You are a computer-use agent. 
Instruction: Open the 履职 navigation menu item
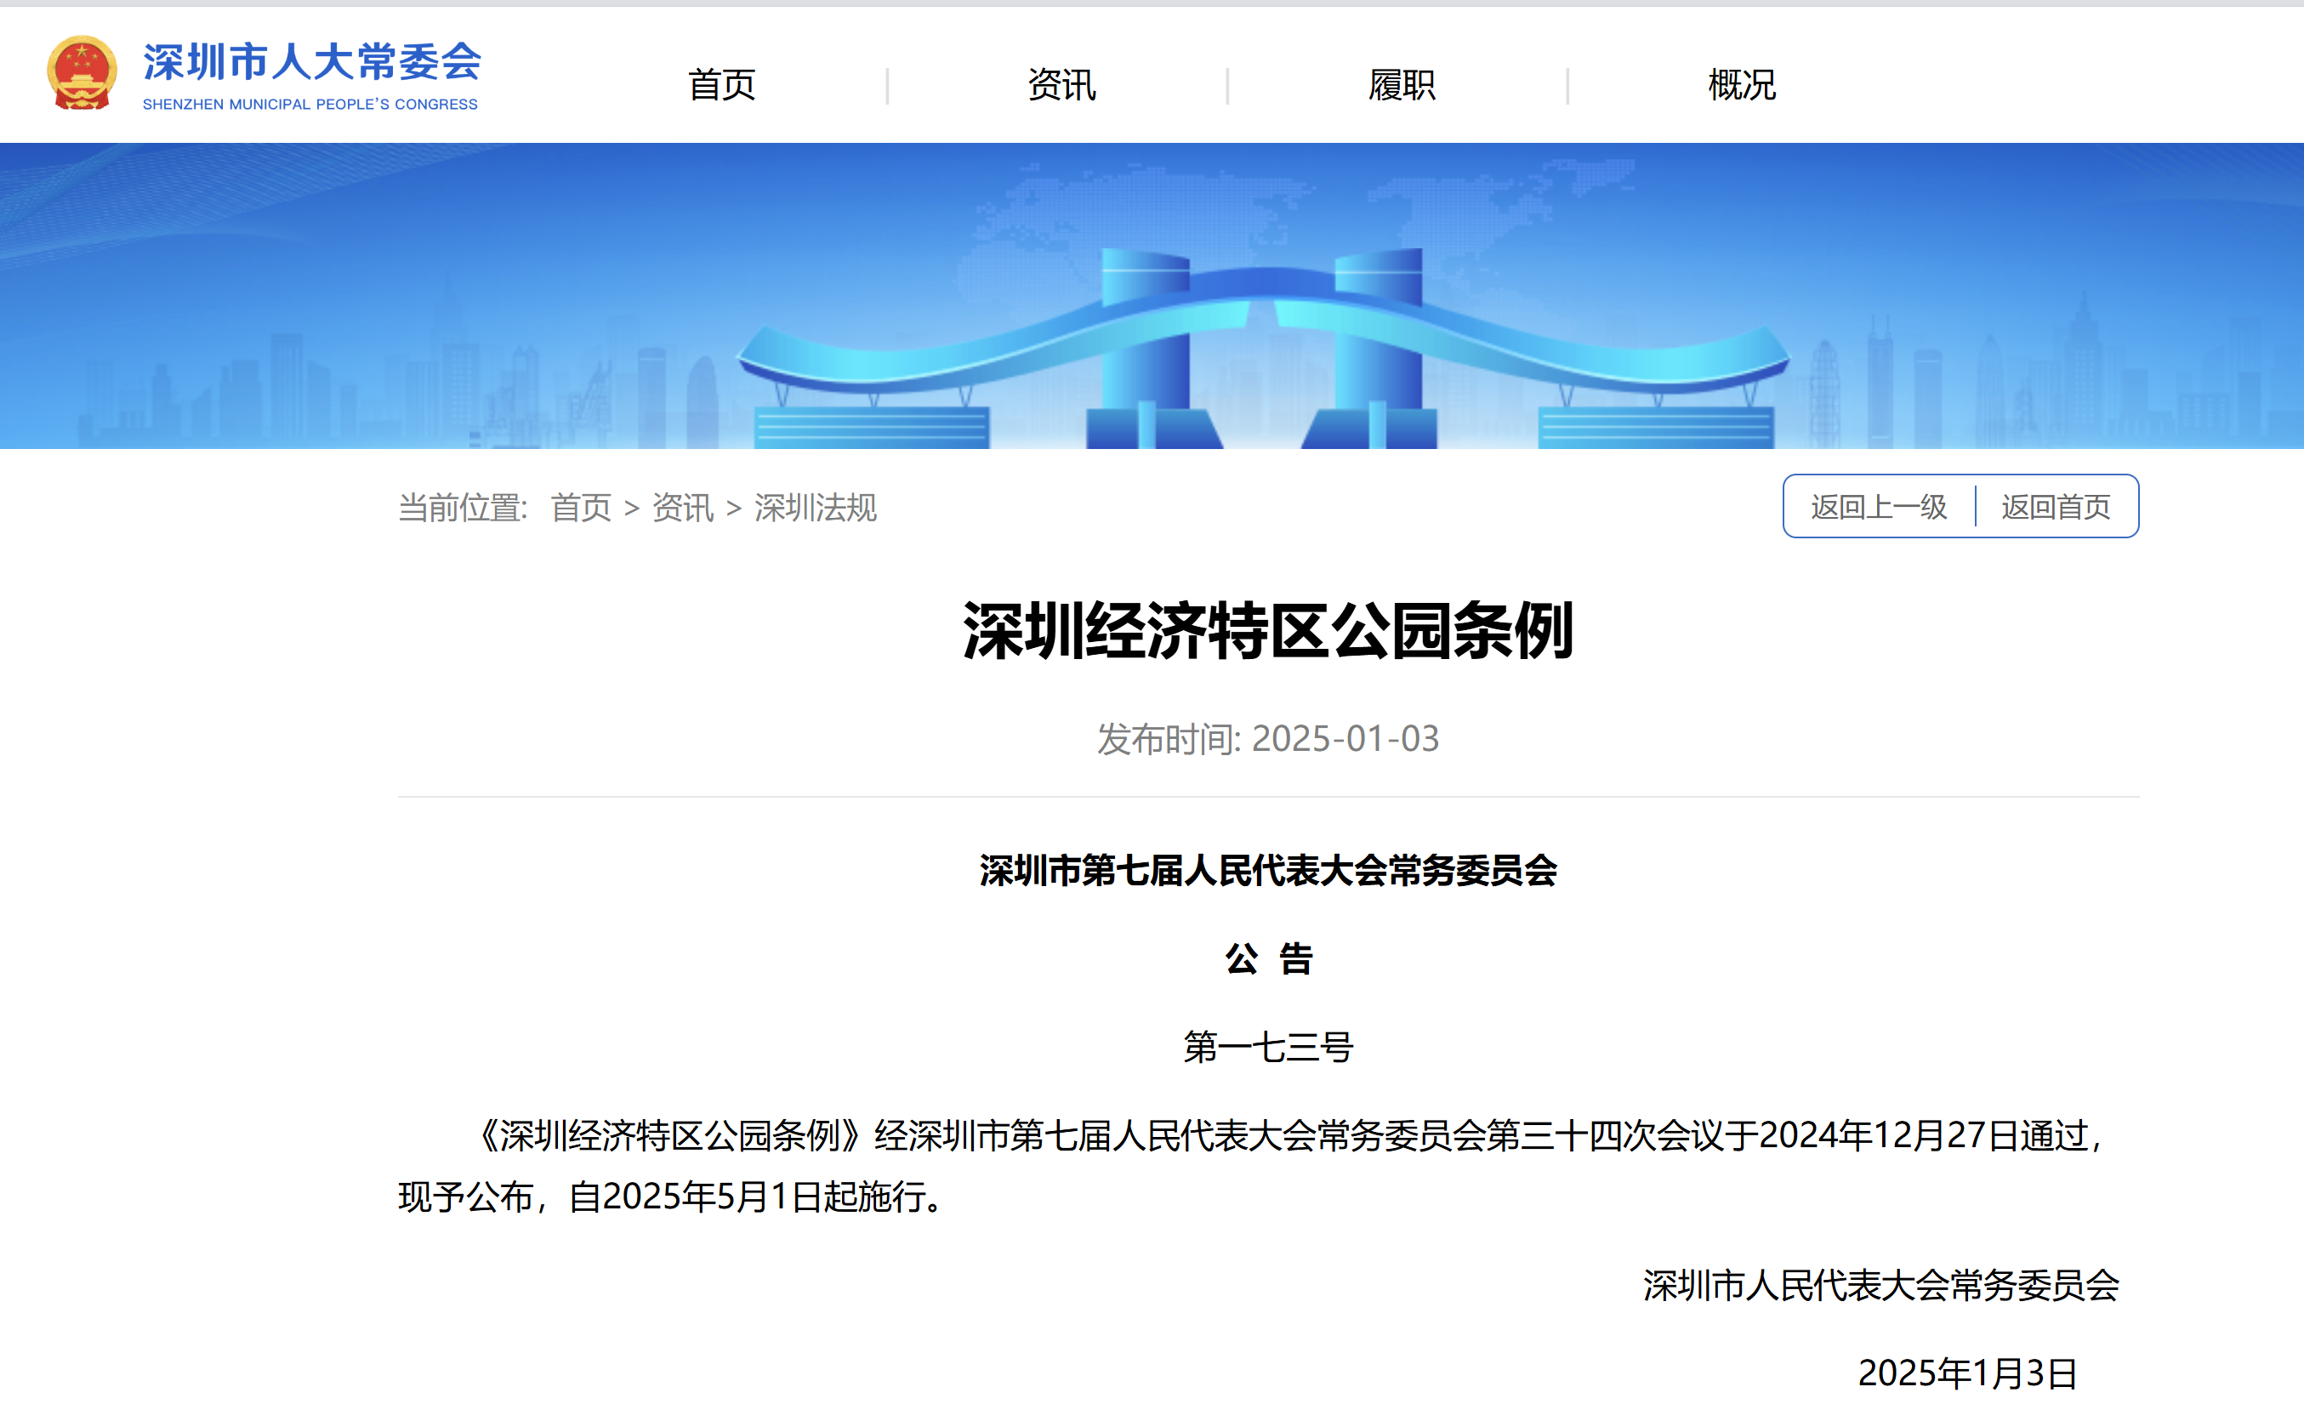click(1402, 86)
